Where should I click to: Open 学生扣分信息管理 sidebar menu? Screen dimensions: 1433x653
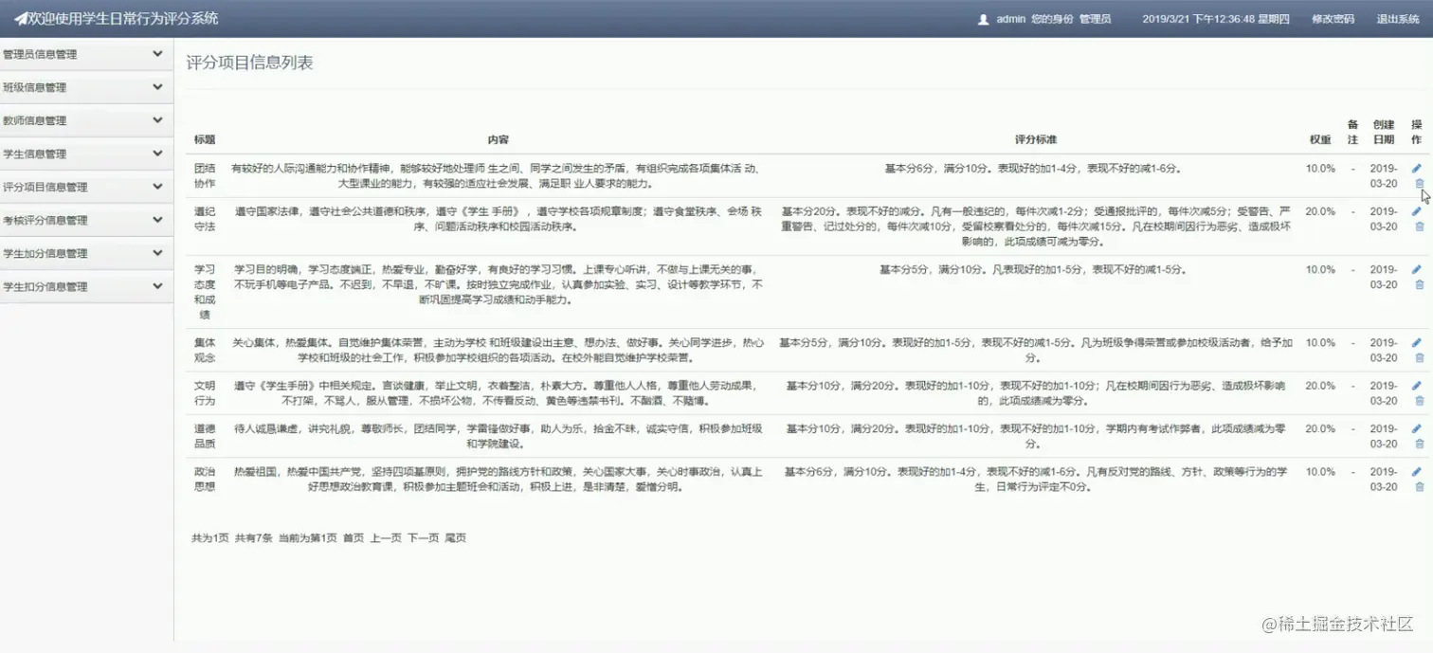(86, 286)
